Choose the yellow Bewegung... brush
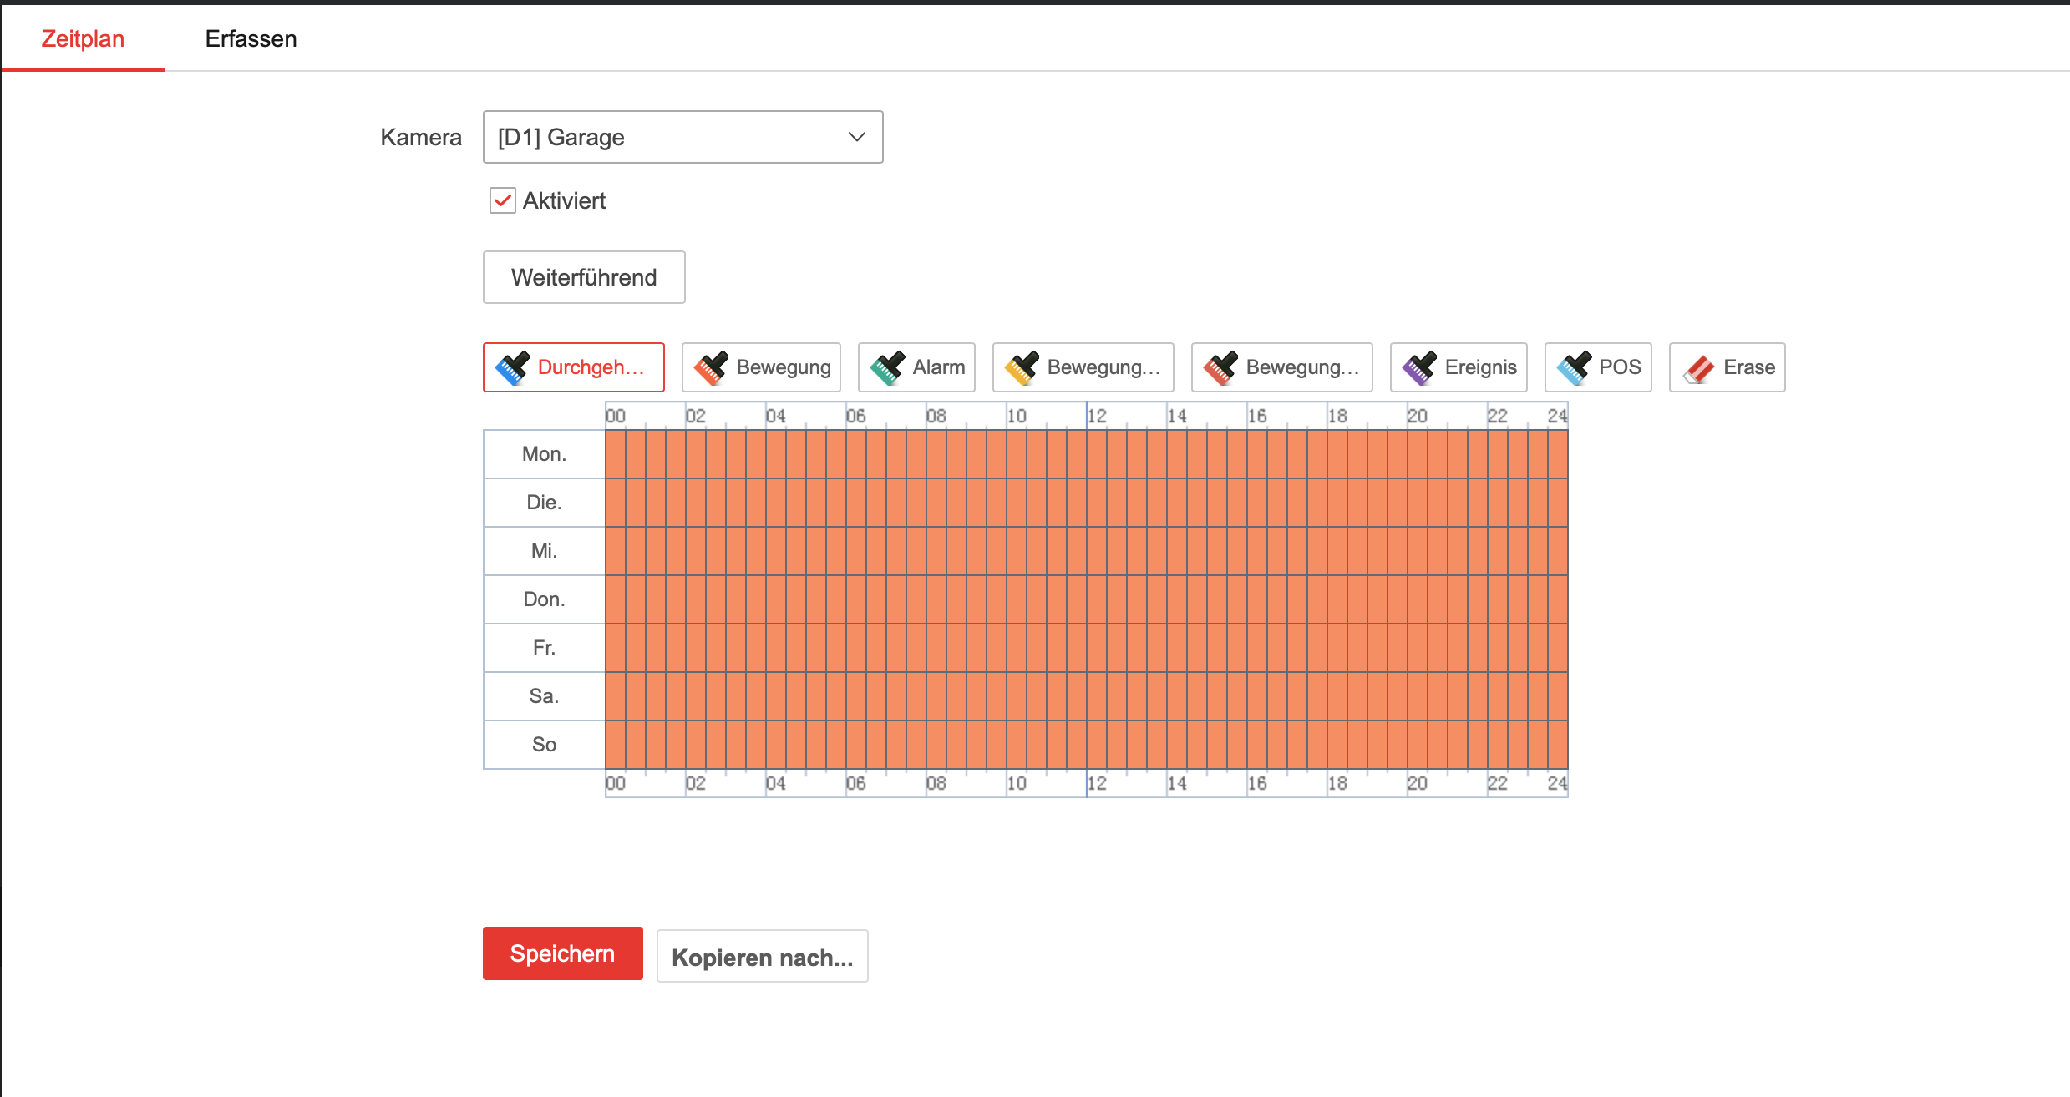This screenshot has height=1097, width=2070. pyautogui.click(x=1083, y=367)
